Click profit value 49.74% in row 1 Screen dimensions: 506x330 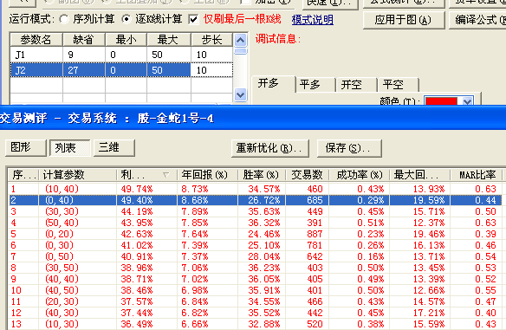[x=137, y=189]
